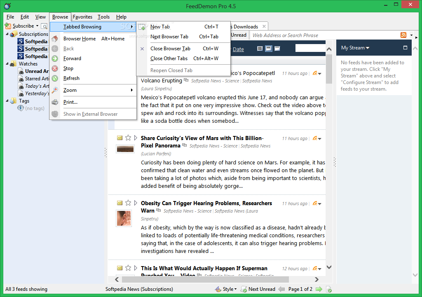The height and width of the screenshot is (297, 422).
Task: Click the X icon beside Close Browser Tab
Action: tap(142, 49)
